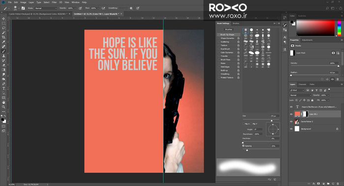
Task: Select the Lasso tool
Action: pyautogui.click(x=3, y=28)
